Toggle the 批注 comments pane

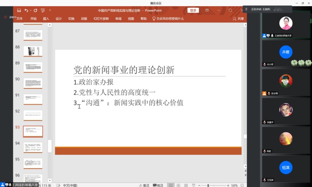[158, 186]
